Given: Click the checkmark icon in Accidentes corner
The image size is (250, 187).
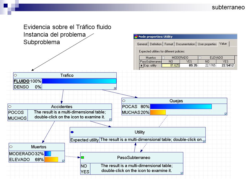Looking at the screenshot, I should click(x=110, y=119).
